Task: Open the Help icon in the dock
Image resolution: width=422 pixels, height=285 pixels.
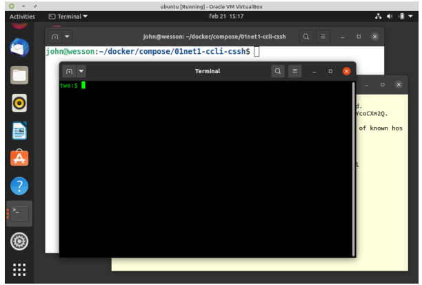Action: [x=19, y=186]
